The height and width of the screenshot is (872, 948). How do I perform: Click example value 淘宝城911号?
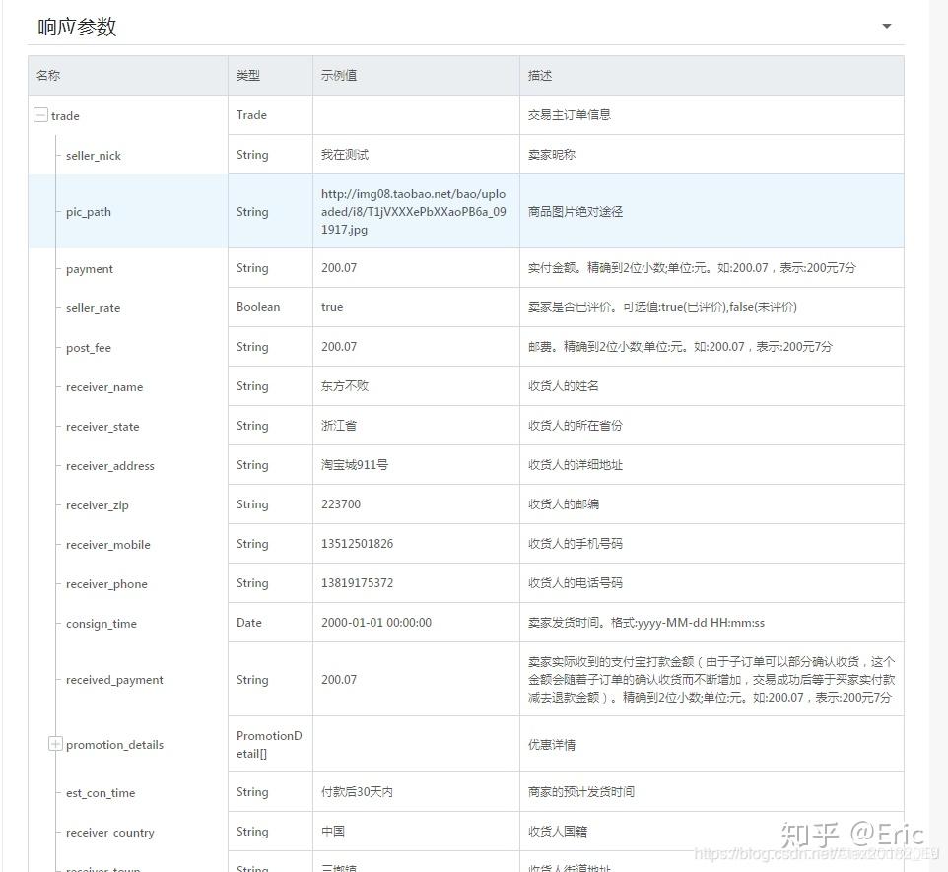(355, 464)
